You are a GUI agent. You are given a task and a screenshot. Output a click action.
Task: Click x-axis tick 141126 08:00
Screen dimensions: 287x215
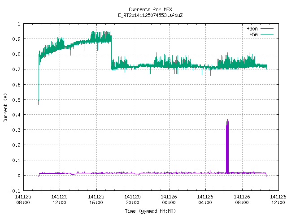point(242,200)
